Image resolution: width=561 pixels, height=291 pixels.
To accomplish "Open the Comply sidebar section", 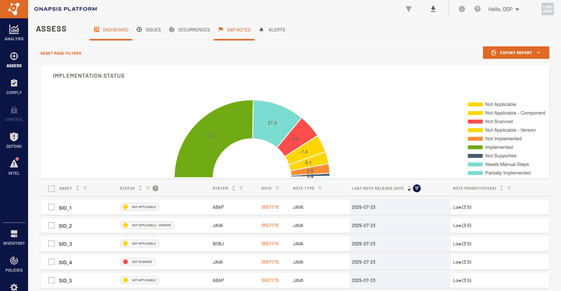I will (14, 87).
